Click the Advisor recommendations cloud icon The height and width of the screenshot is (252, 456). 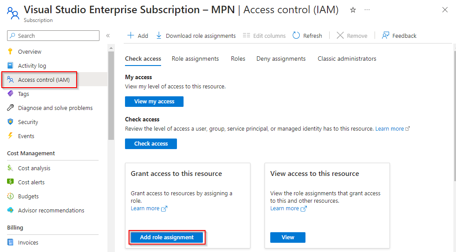tap(10, 210)
